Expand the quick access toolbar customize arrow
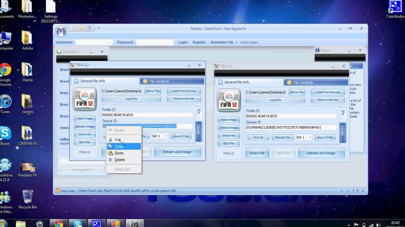Screen dimensions: 405x227 (98, 28)
